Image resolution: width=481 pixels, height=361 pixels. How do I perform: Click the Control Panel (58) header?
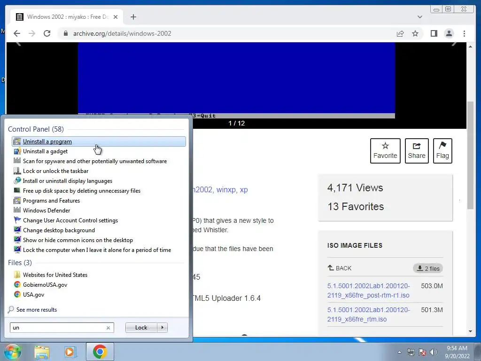click(36, 129)
